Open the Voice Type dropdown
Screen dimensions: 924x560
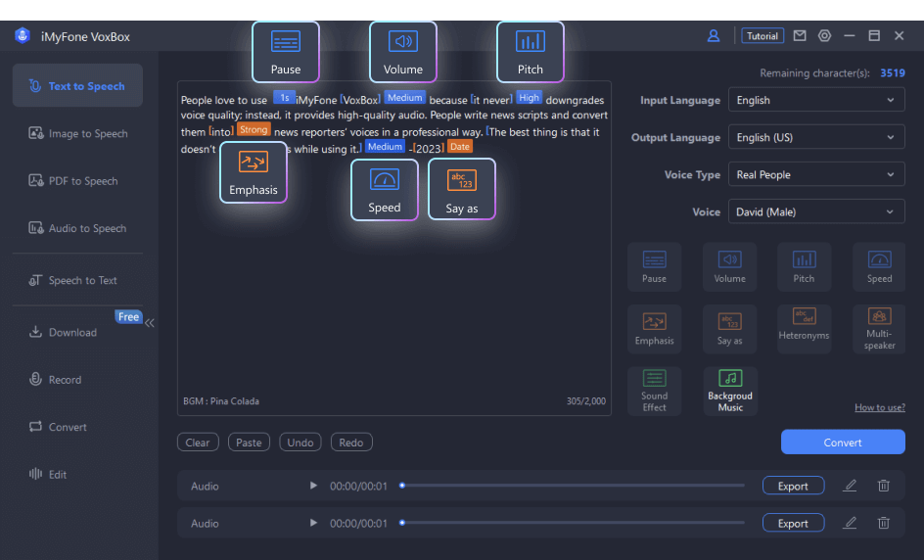(x=816, y=174)
